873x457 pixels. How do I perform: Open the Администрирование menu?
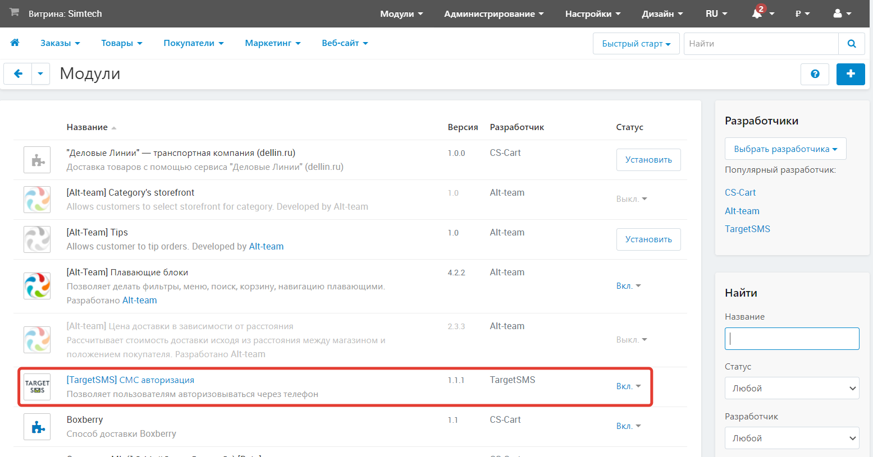tap(494, 13)
